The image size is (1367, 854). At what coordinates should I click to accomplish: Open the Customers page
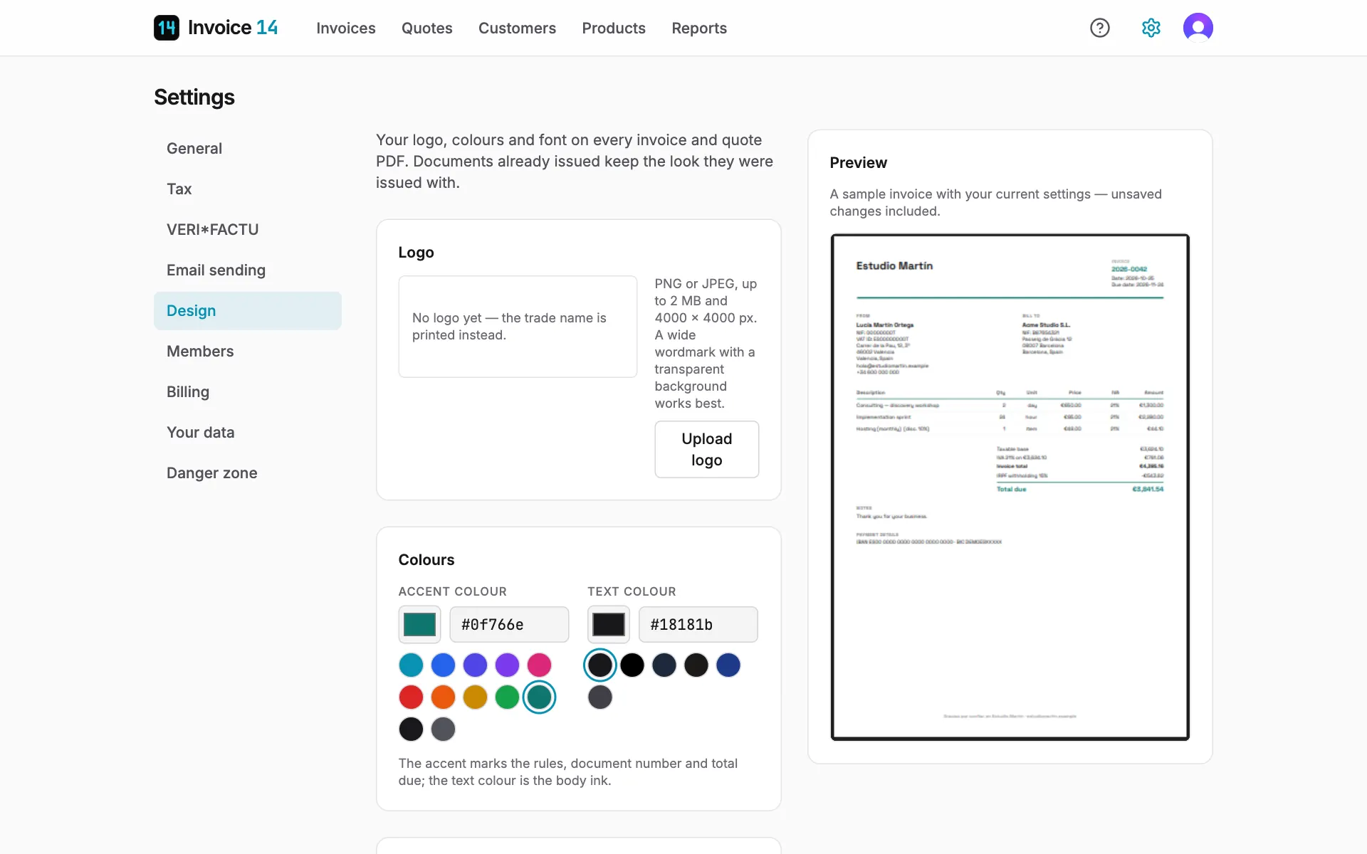coord(517,28)
